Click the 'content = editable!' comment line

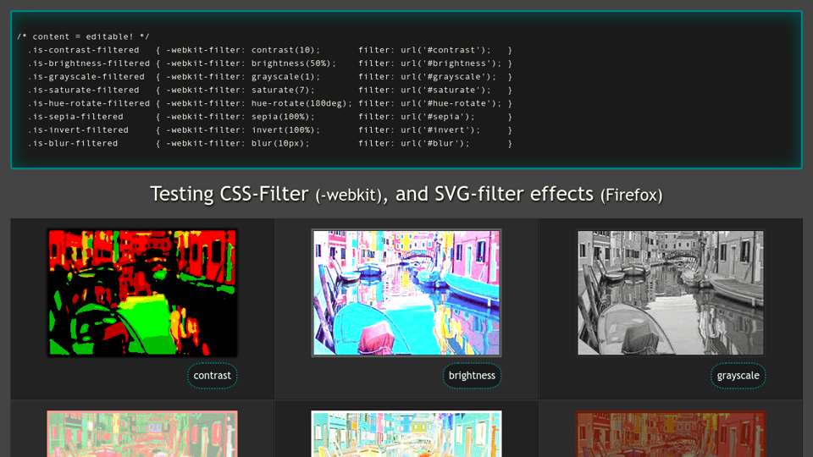[x=83, y=36]
